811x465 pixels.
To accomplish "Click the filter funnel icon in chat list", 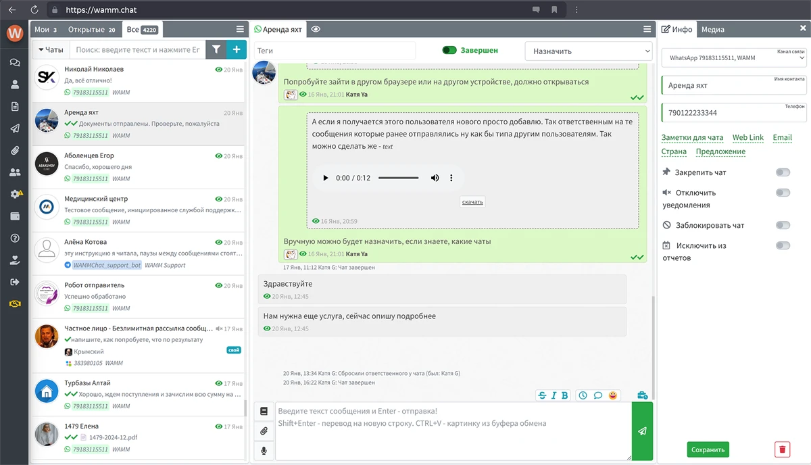I will pos(216,49).
